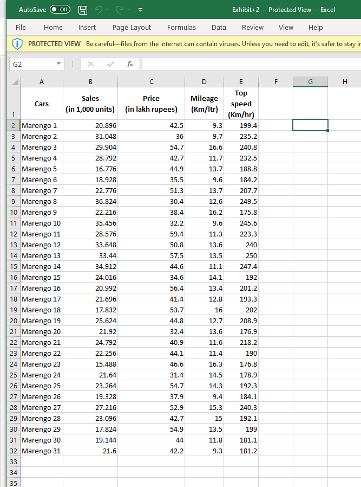Screen dimensions: 361x487
Task: Click the Top speed (Km/hr) header
Action: pyautogui.click(x=241, y=104)
